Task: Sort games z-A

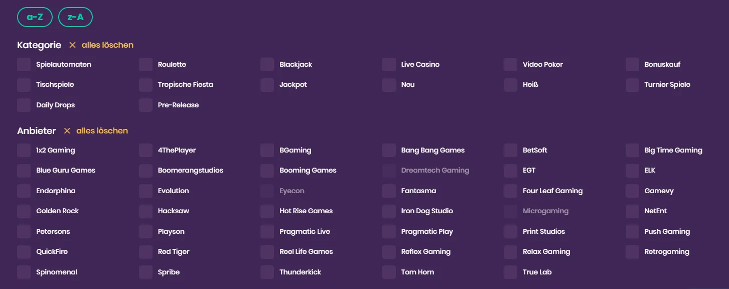Action: (x=75, y=17)
